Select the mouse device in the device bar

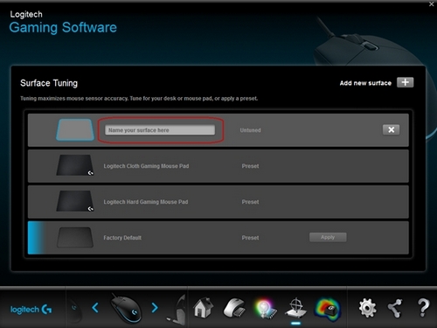click(126, 308)
